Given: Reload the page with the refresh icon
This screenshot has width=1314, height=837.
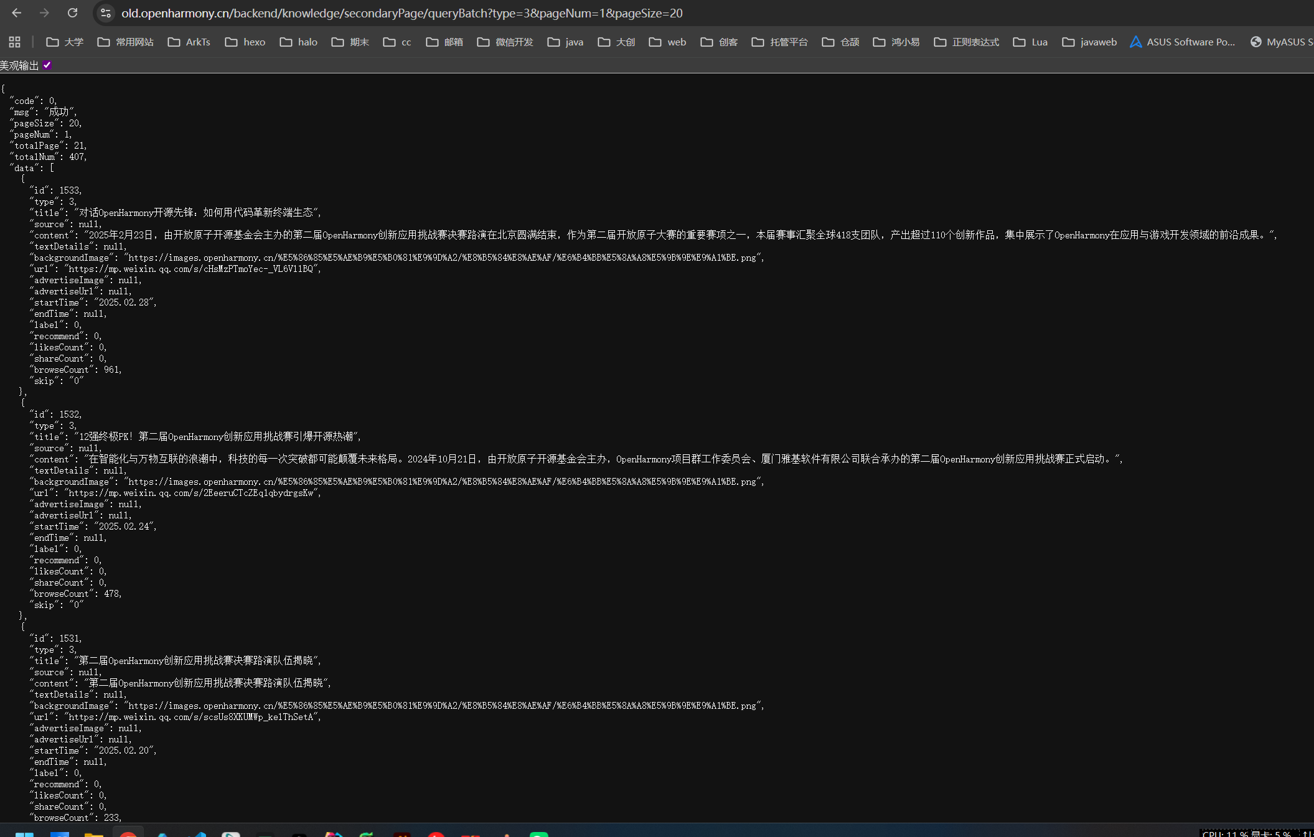Looking at the screenshot, I should (72, 13).
